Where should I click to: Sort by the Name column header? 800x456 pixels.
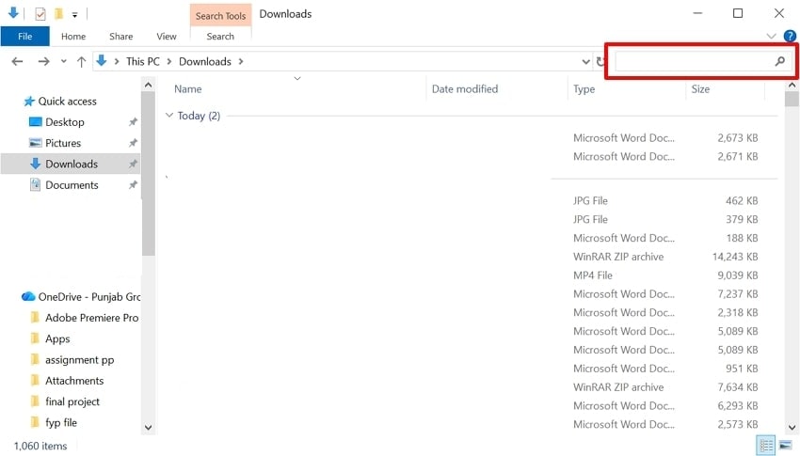click(x=187, y=89)
